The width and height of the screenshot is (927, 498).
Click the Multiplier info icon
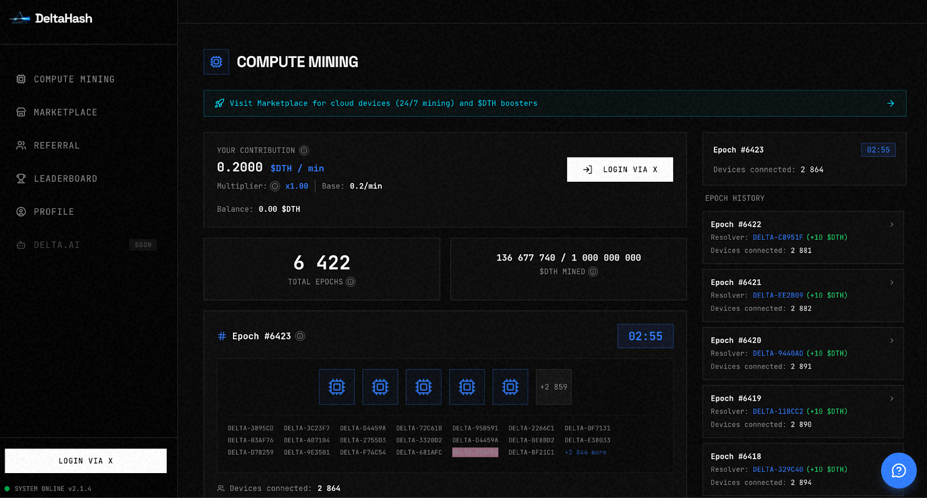[x=275, y=186]
